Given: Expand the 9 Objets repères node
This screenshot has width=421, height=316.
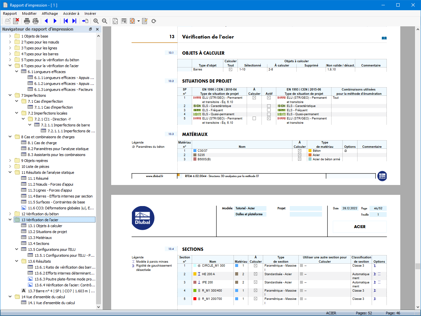Looking at the screenshot, I should click(10, 161).
